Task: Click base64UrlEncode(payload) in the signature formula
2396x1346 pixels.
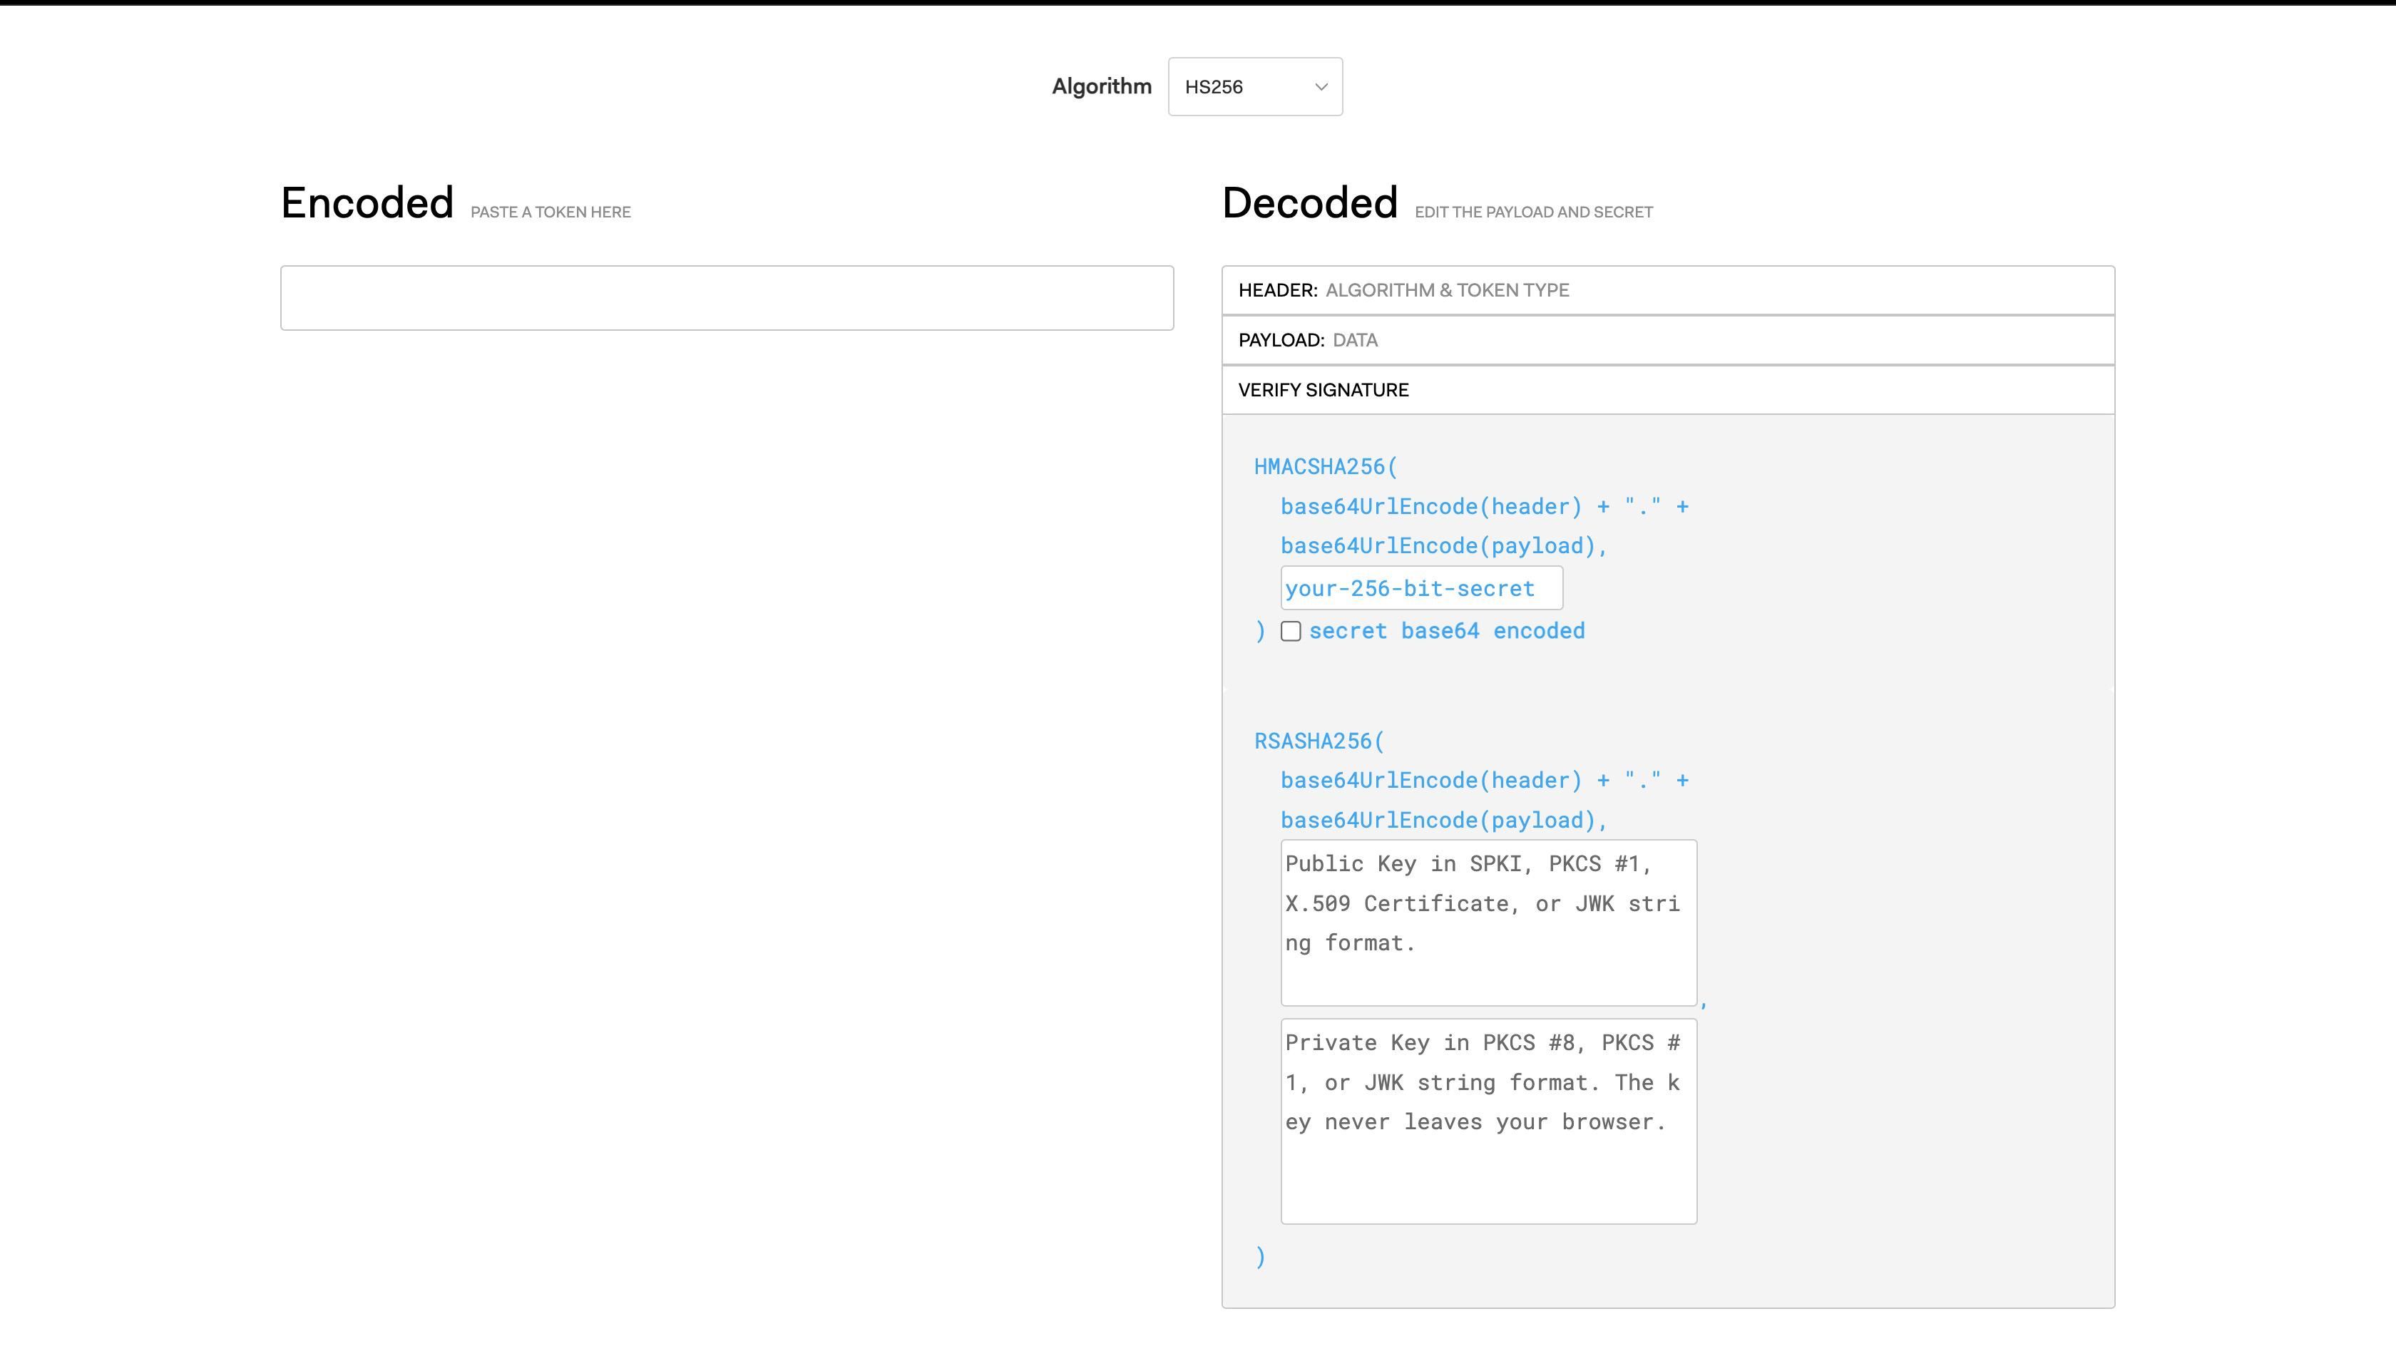Action: pyautogui.click(x=1442, y=545)
